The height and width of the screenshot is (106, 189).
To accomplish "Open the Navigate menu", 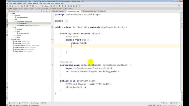I will click(x=19, y=3).
